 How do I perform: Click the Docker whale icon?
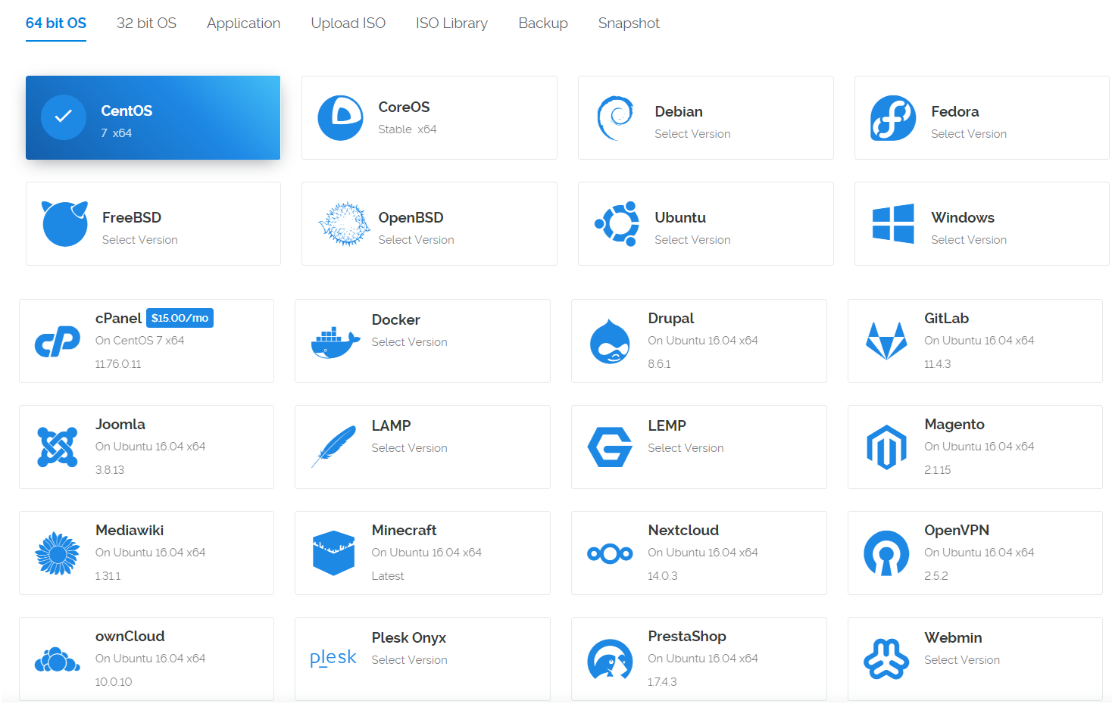point(335,343)
